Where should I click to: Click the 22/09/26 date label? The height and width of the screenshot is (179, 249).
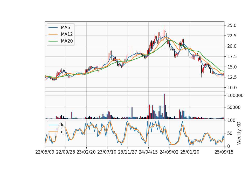(66, 152)
